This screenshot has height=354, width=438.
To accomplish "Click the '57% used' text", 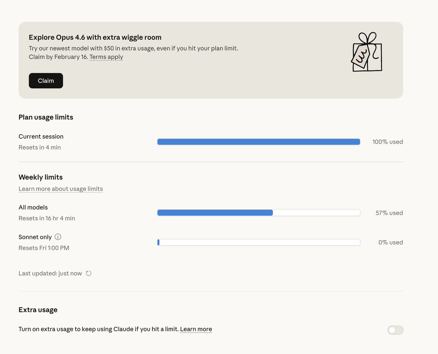I will click(389, 213).
